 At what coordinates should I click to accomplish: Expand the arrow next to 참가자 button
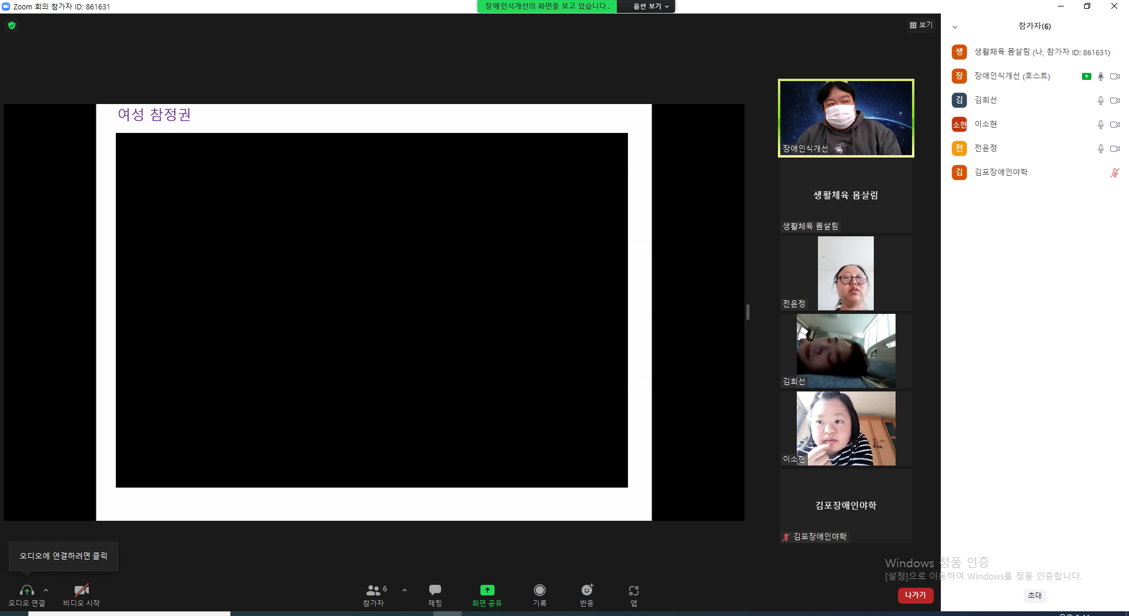(x=405, y=590)
